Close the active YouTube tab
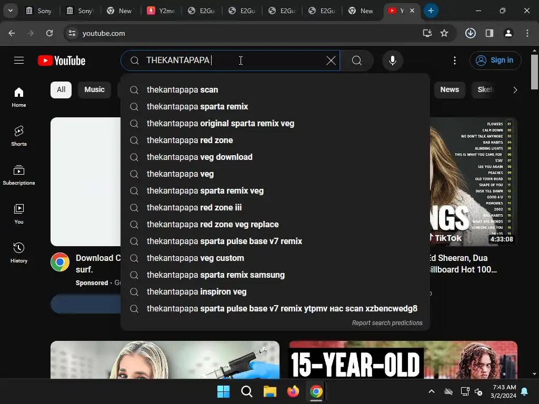 coord(412,11)
